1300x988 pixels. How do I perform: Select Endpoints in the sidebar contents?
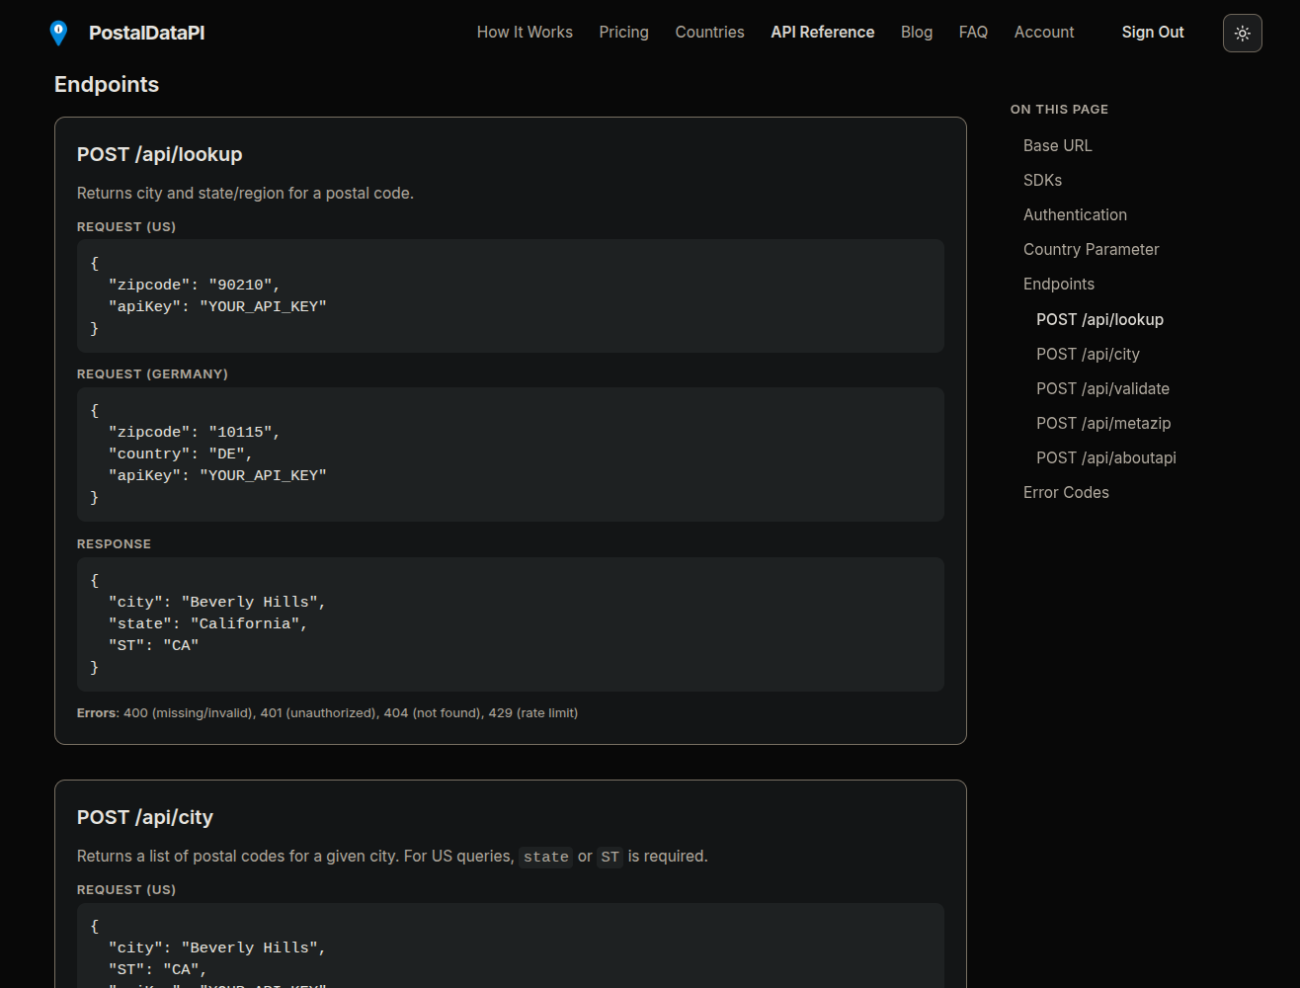click(1058, 284)
